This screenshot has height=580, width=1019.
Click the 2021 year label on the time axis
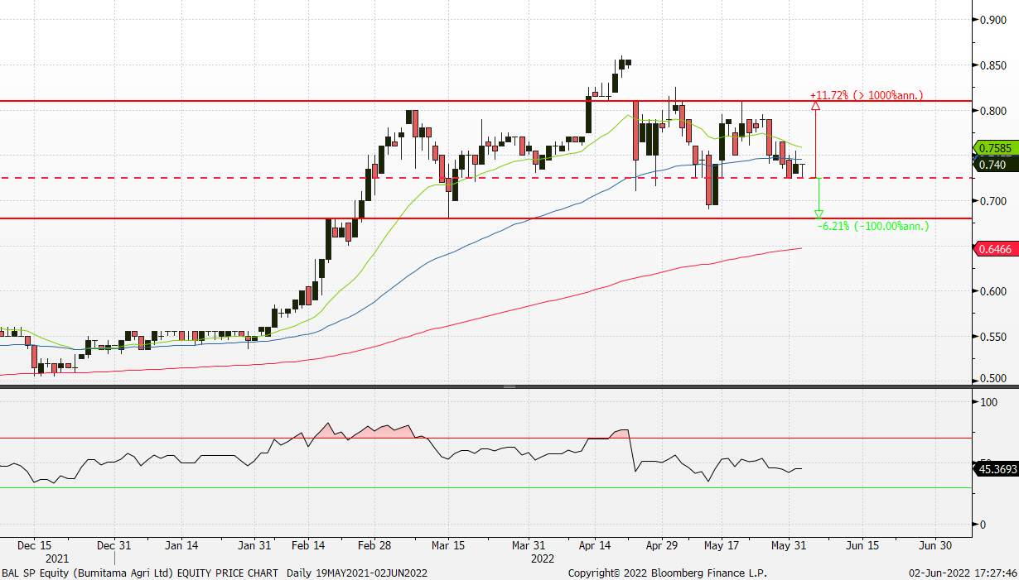pos(57,558)
